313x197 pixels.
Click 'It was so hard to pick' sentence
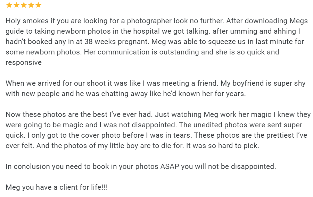[x=223, y=146]
